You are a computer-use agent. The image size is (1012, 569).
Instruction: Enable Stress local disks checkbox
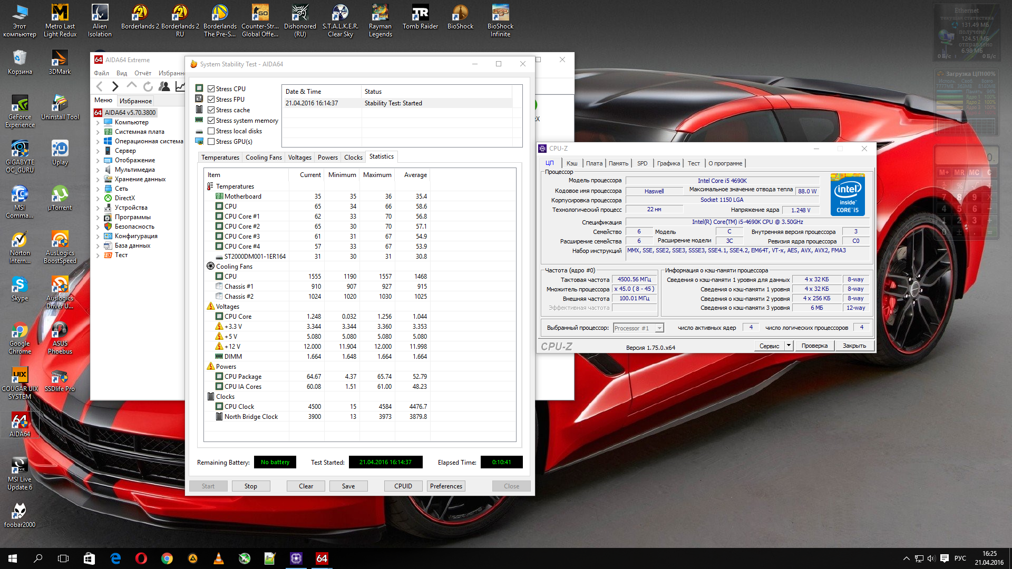point(211,131)
